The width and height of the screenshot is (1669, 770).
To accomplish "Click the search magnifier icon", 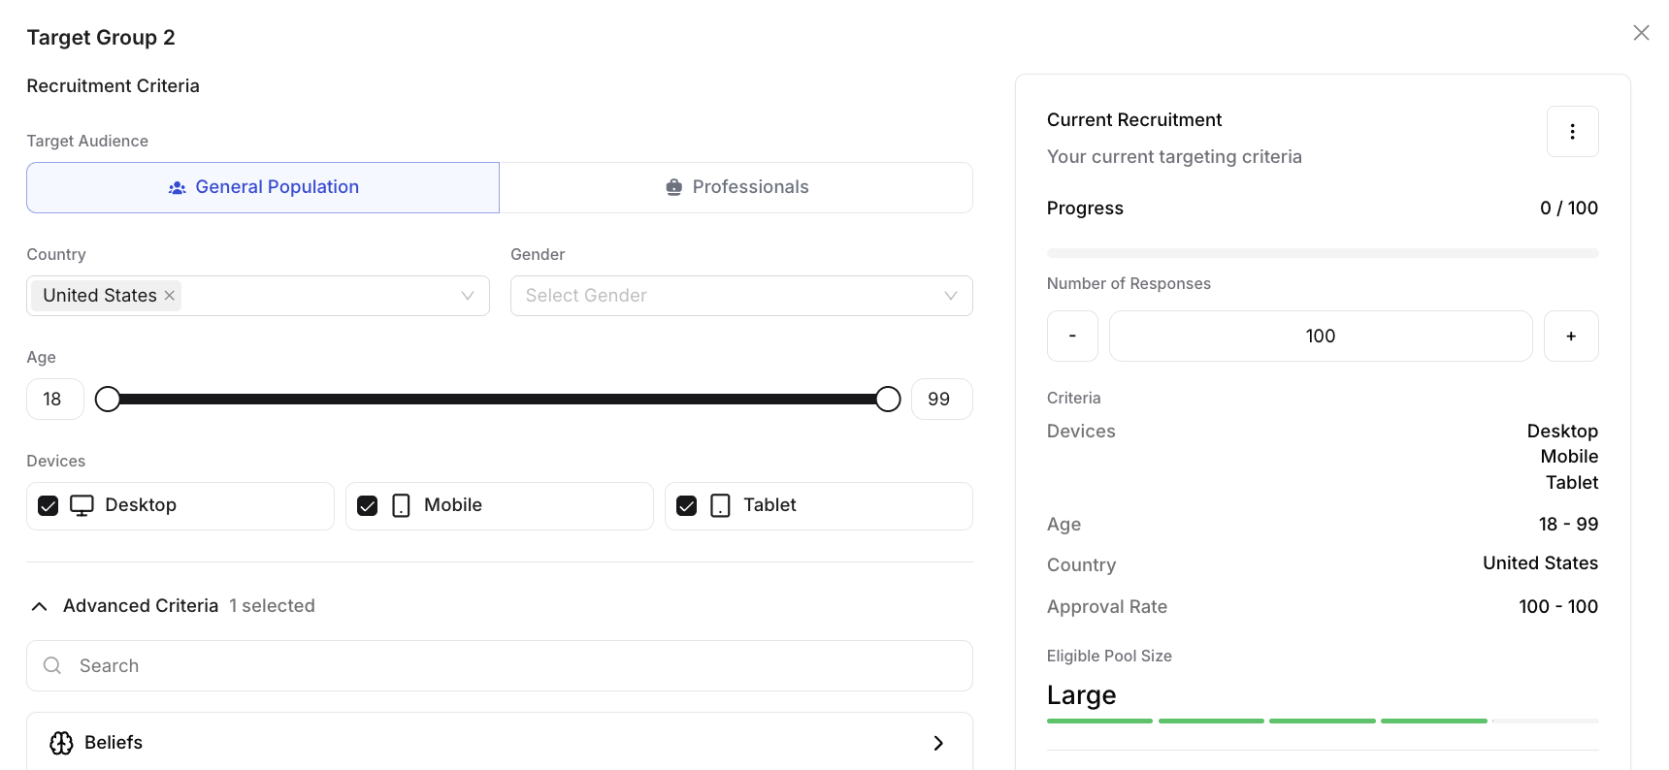I will [x=52, y=666].
